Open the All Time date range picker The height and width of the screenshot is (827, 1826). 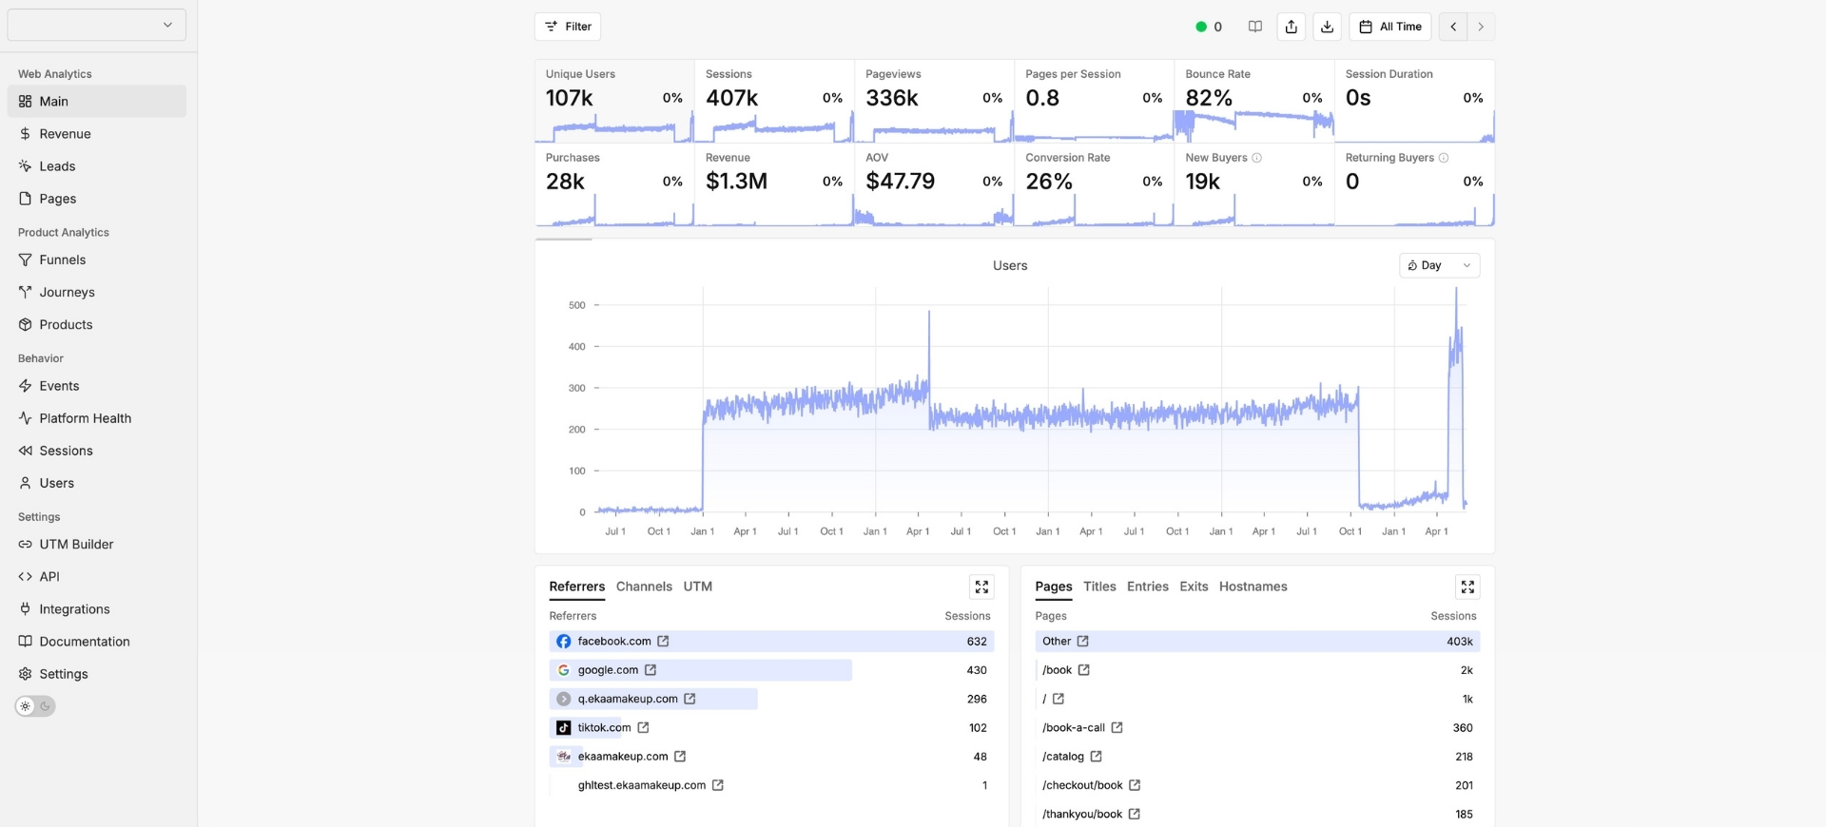[1390, 27]
